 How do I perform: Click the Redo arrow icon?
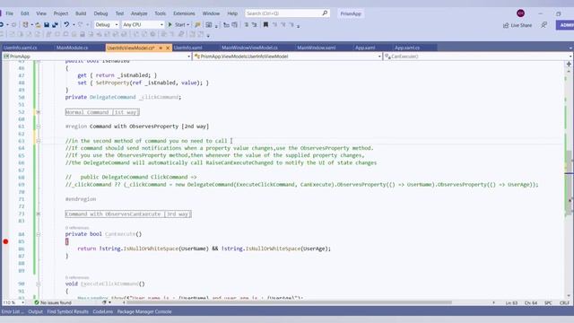click(x=80, y=25)
